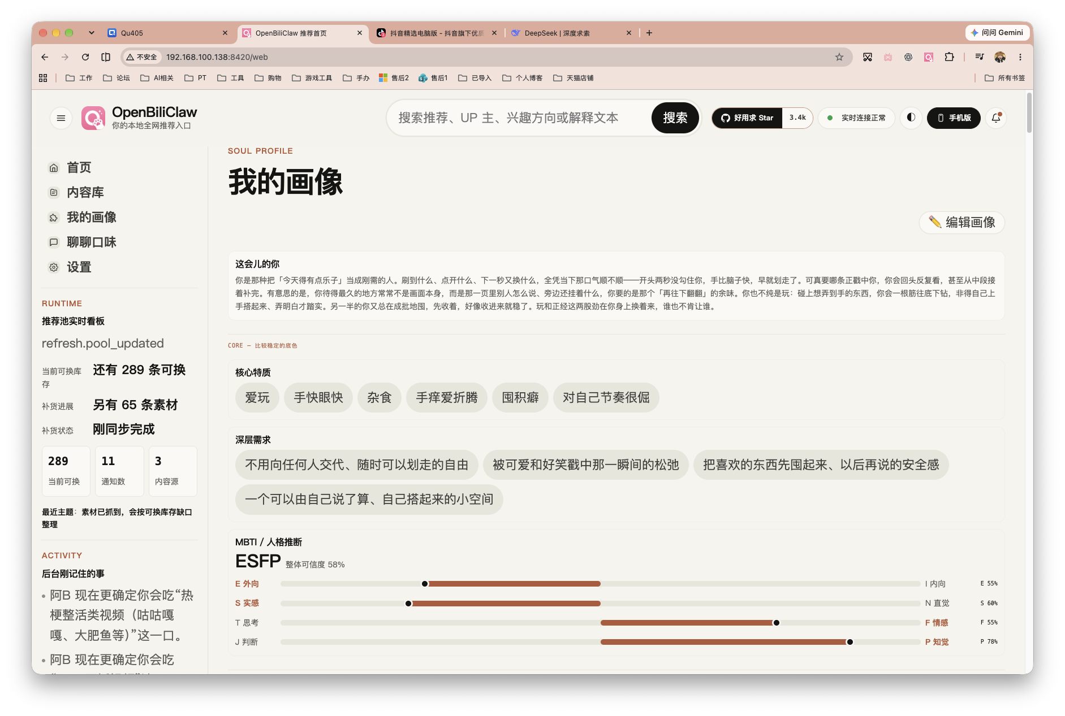The height and width of the screenshot is (716, 1065).
Task: Toggle dark/light theme button
Action: click(911, 118)
